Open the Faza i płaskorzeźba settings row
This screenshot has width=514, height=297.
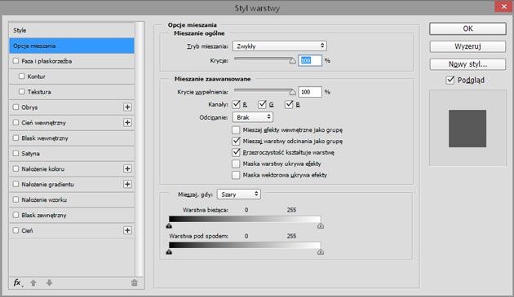[72, 61]
